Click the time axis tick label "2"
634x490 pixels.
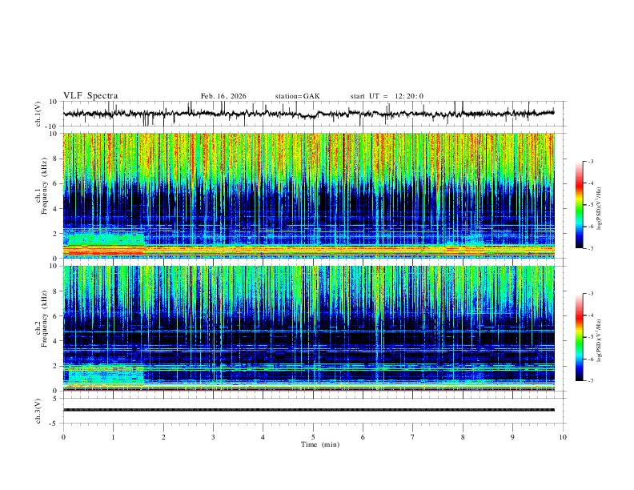coord(163,437)
